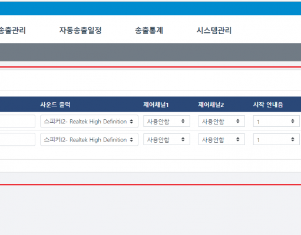Expand first row 제어채널1 사용안함 dropdown
Viewport: 301px width, 235px height.
tap(167, 121)
